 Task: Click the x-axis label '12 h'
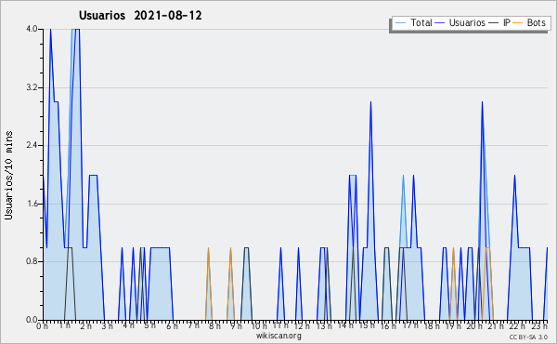(302, 326)
